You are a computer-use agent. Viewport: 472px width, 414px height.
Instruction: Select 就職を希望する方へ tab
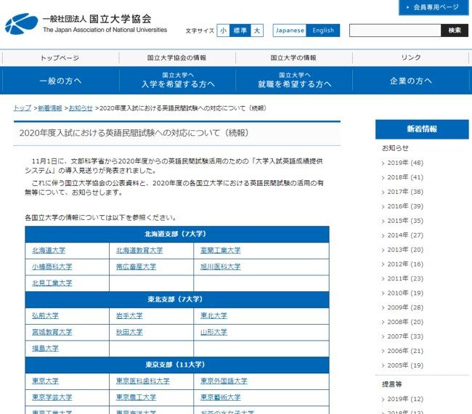(x=294, y=81)
